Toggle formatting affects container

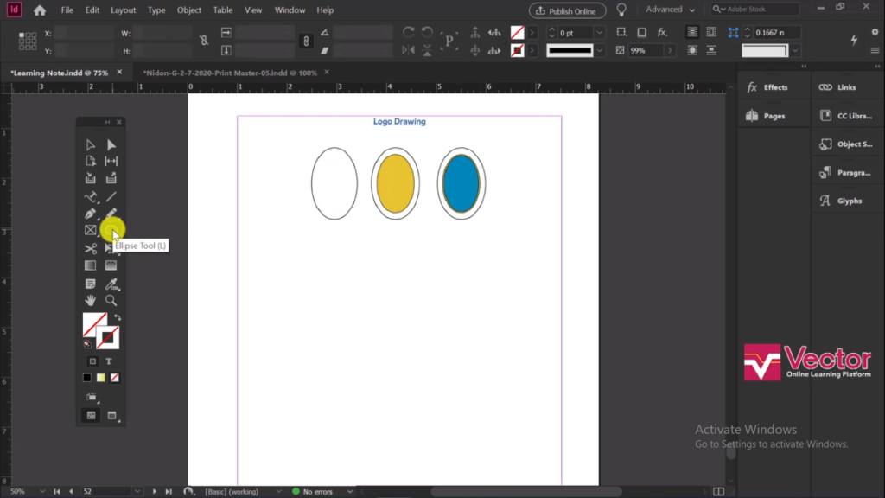(x=92, y=361)
